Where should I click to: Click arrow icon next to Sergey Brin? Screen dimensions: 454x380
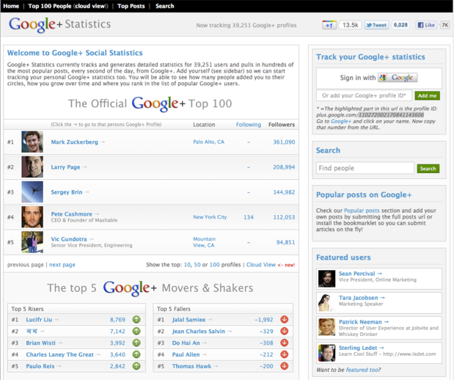click(x=87, y=192)
